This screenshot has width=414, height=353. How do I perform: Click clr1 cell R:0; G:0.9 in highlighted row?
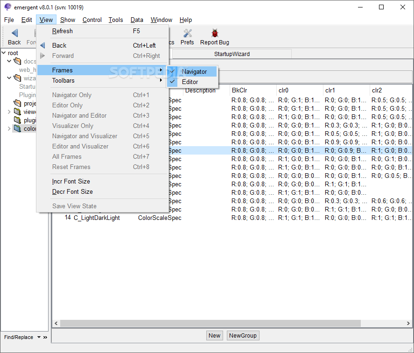pyautogui.click(x=345, y=150)
